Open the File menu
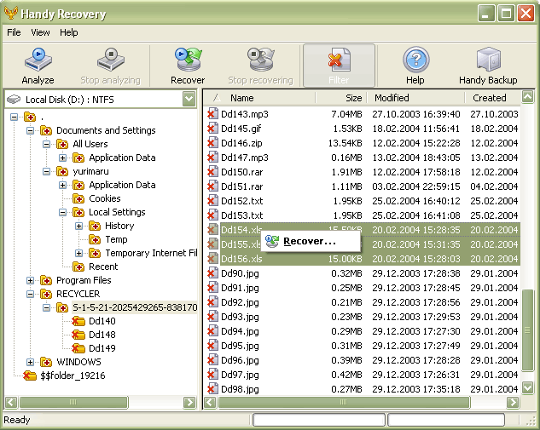The image size is (540, 430). click(x=14, y=32)
